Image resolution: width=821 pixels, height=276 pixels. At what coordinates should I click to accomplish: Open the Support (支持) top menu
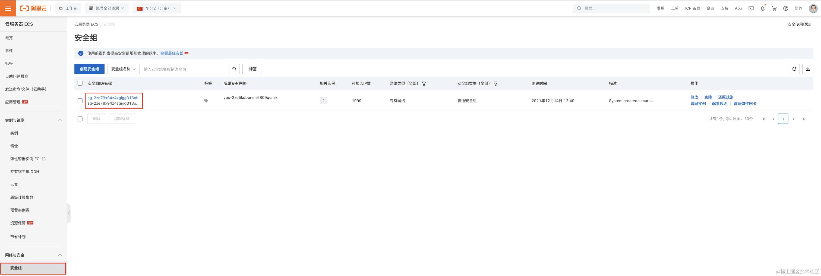click(x=724, y=8)
